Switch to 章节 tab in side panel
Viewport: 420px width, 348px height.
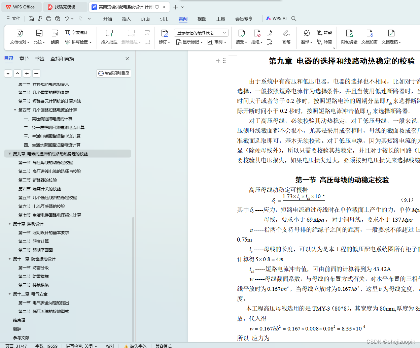pyautogui.click(x=24, y=59)
